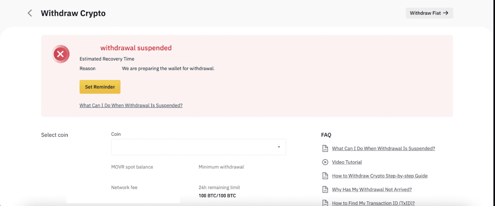Click the arrow icon in Withdraw Fiat

point(445,13)
